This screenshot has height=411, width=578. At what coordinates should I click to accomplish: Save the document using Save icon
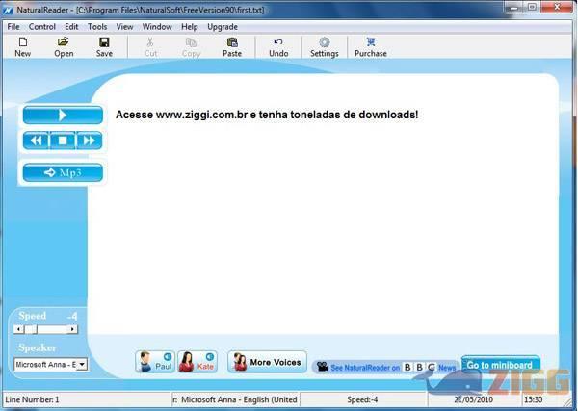104,47
